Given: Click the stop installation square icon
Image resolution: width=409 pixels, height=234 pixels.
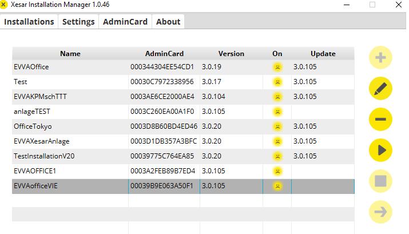Looking at the screenshot, I should point(380,181).
